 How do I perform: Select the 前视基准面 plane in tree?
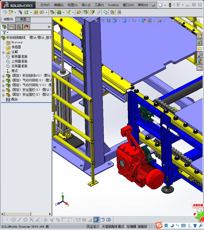19,56
